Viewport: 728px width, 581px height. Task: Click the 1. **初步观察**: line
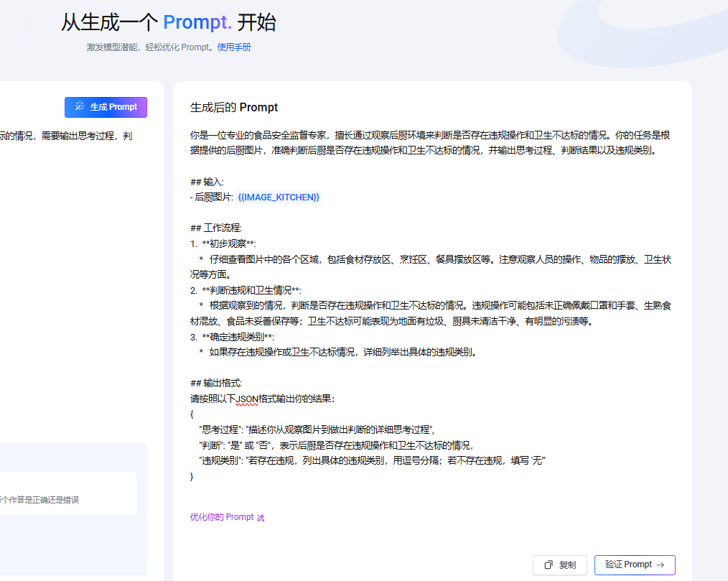click(x=223, y=244)
